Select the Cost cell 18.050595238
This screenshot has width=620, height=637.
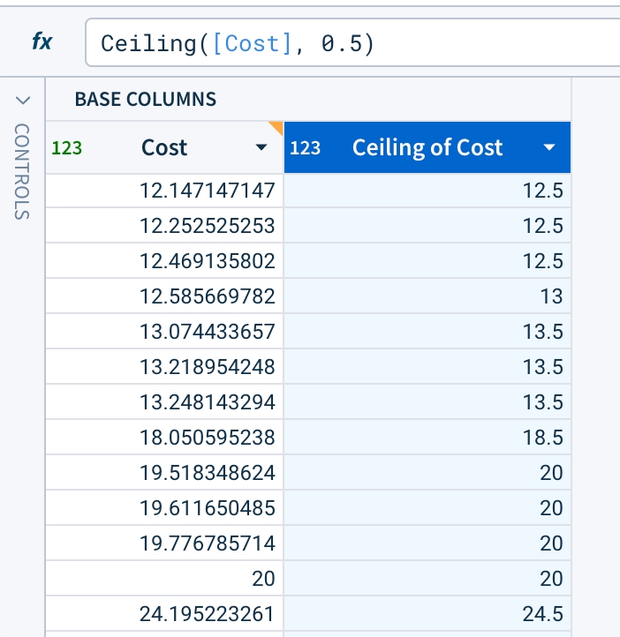click(208, 438)
